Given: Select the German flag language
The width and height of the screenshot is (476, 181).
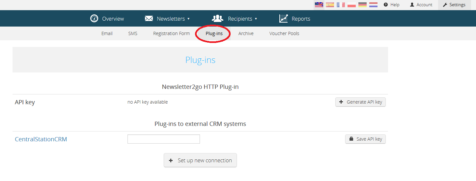Looking at the screenshot, I should click(x=362, y=5).
